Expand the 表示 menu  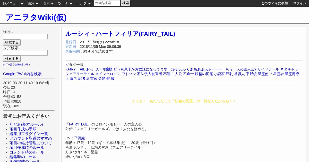(x=48, y=3)
